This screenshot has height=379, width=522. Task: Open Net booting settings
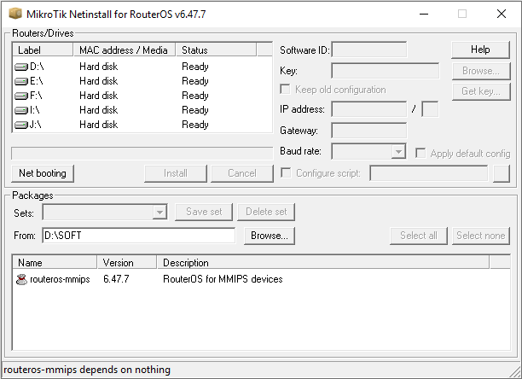pos(43,173)
